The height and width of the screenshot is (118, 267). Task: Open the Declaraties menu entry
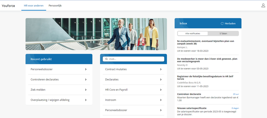click(134, 79)
